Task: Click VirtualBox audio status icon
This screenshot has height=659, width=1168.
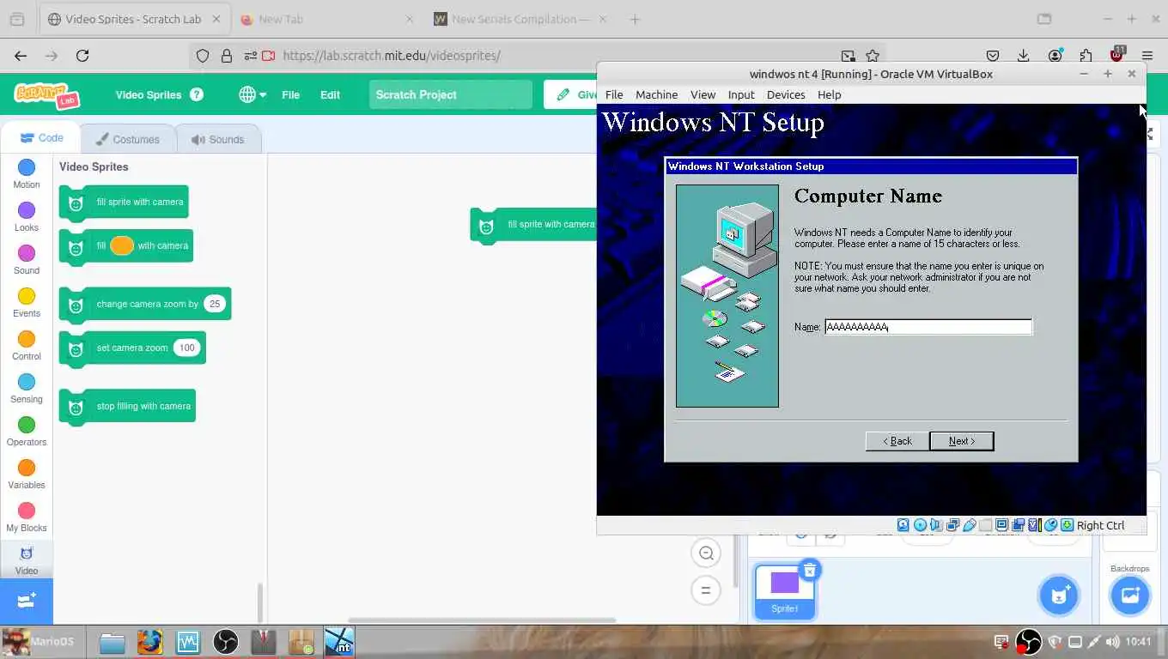Action: [x=936, y=525]
